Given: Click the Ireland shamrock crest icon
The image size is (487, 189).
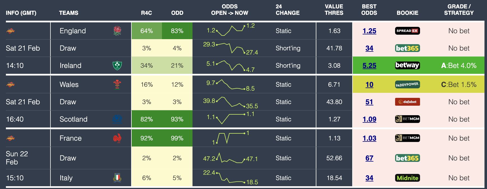Looking at the screenshot, I should coord(117,65).
